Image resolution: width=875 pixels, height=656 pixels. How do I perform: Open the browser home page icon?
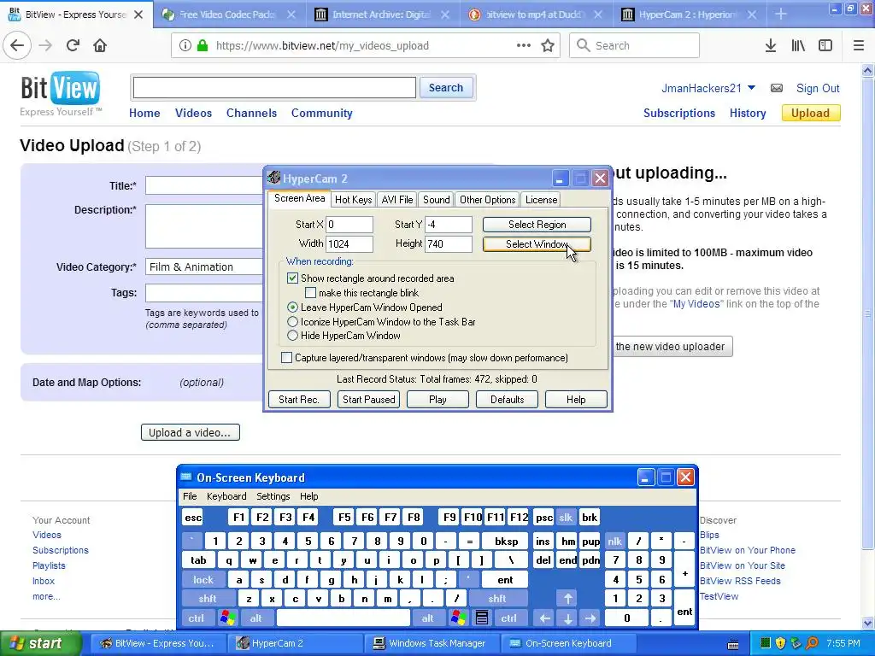[x=100, y=46]
